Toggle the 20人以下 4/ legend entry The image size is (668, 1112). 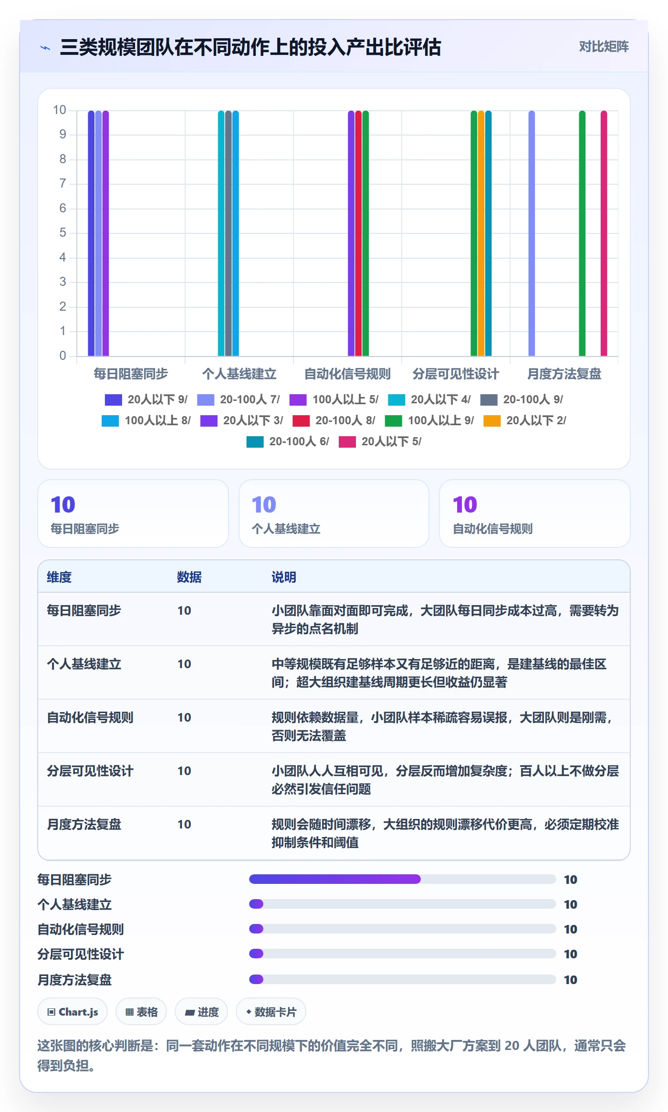pos(429,400)
